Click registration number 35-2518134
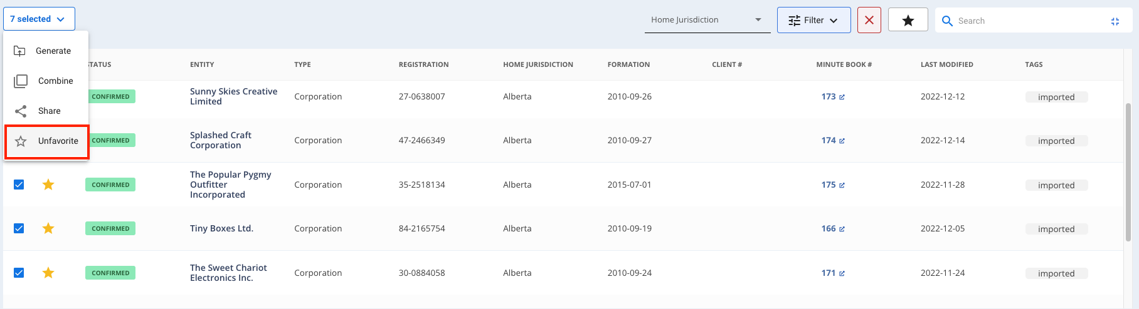The image size is (1139, 309). 421,185
